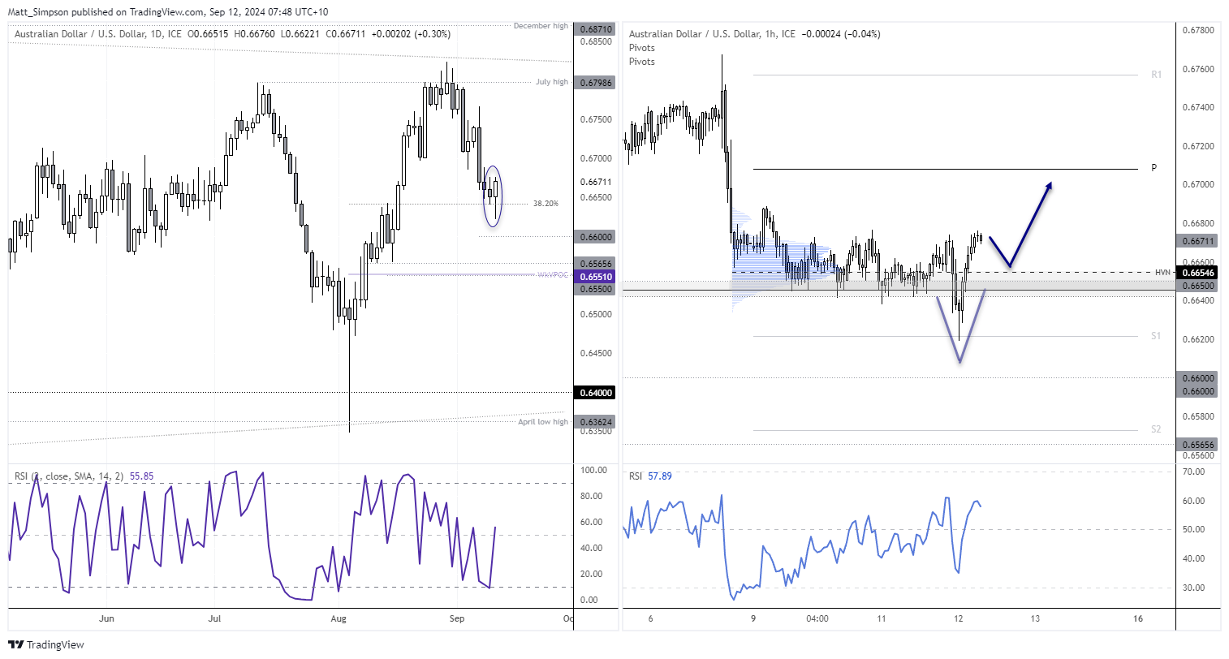Screen dimensions: 1229x659
Task: Click the TradingView logo at the bottom
Action: tap(47, 644)
